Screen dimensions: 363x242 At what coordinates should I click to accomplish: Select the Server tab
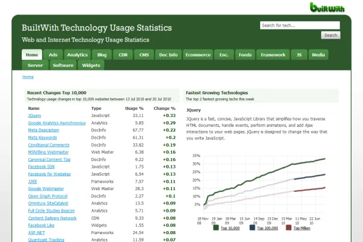(35, 65)
